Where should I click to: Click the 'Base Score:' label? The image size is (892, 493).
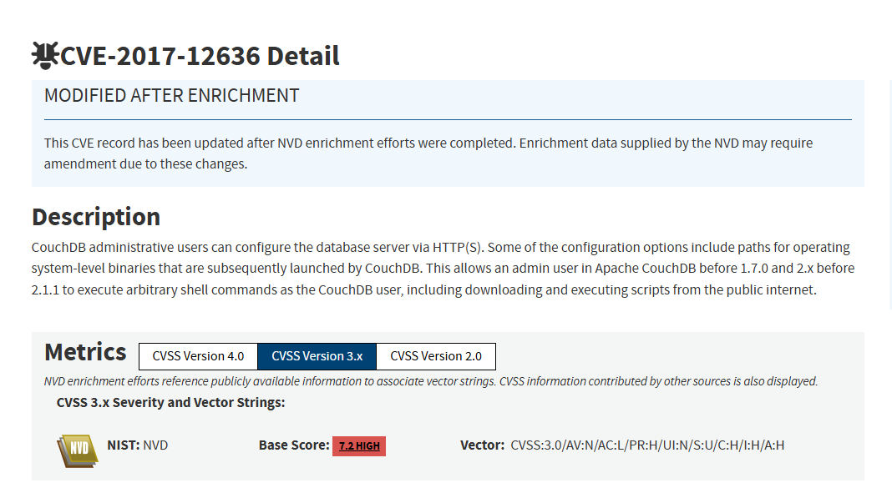click(294, 445)
